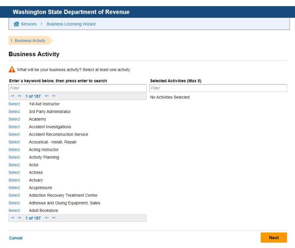Image resolution: width=295 pixels, height=248 pixels.
Task: Select the Adult Bookstore activity
Action: (x=14, y=211)
